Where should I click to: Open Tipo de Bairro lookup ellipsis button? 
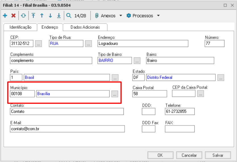pyautogui.click(x=137, y=61)
